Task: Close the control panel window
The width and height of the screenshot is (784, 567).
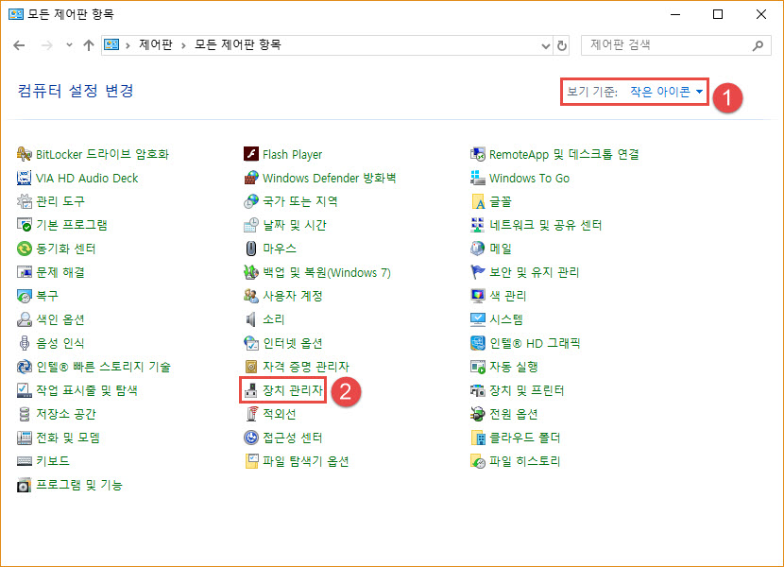Action: tap(760, 14)
